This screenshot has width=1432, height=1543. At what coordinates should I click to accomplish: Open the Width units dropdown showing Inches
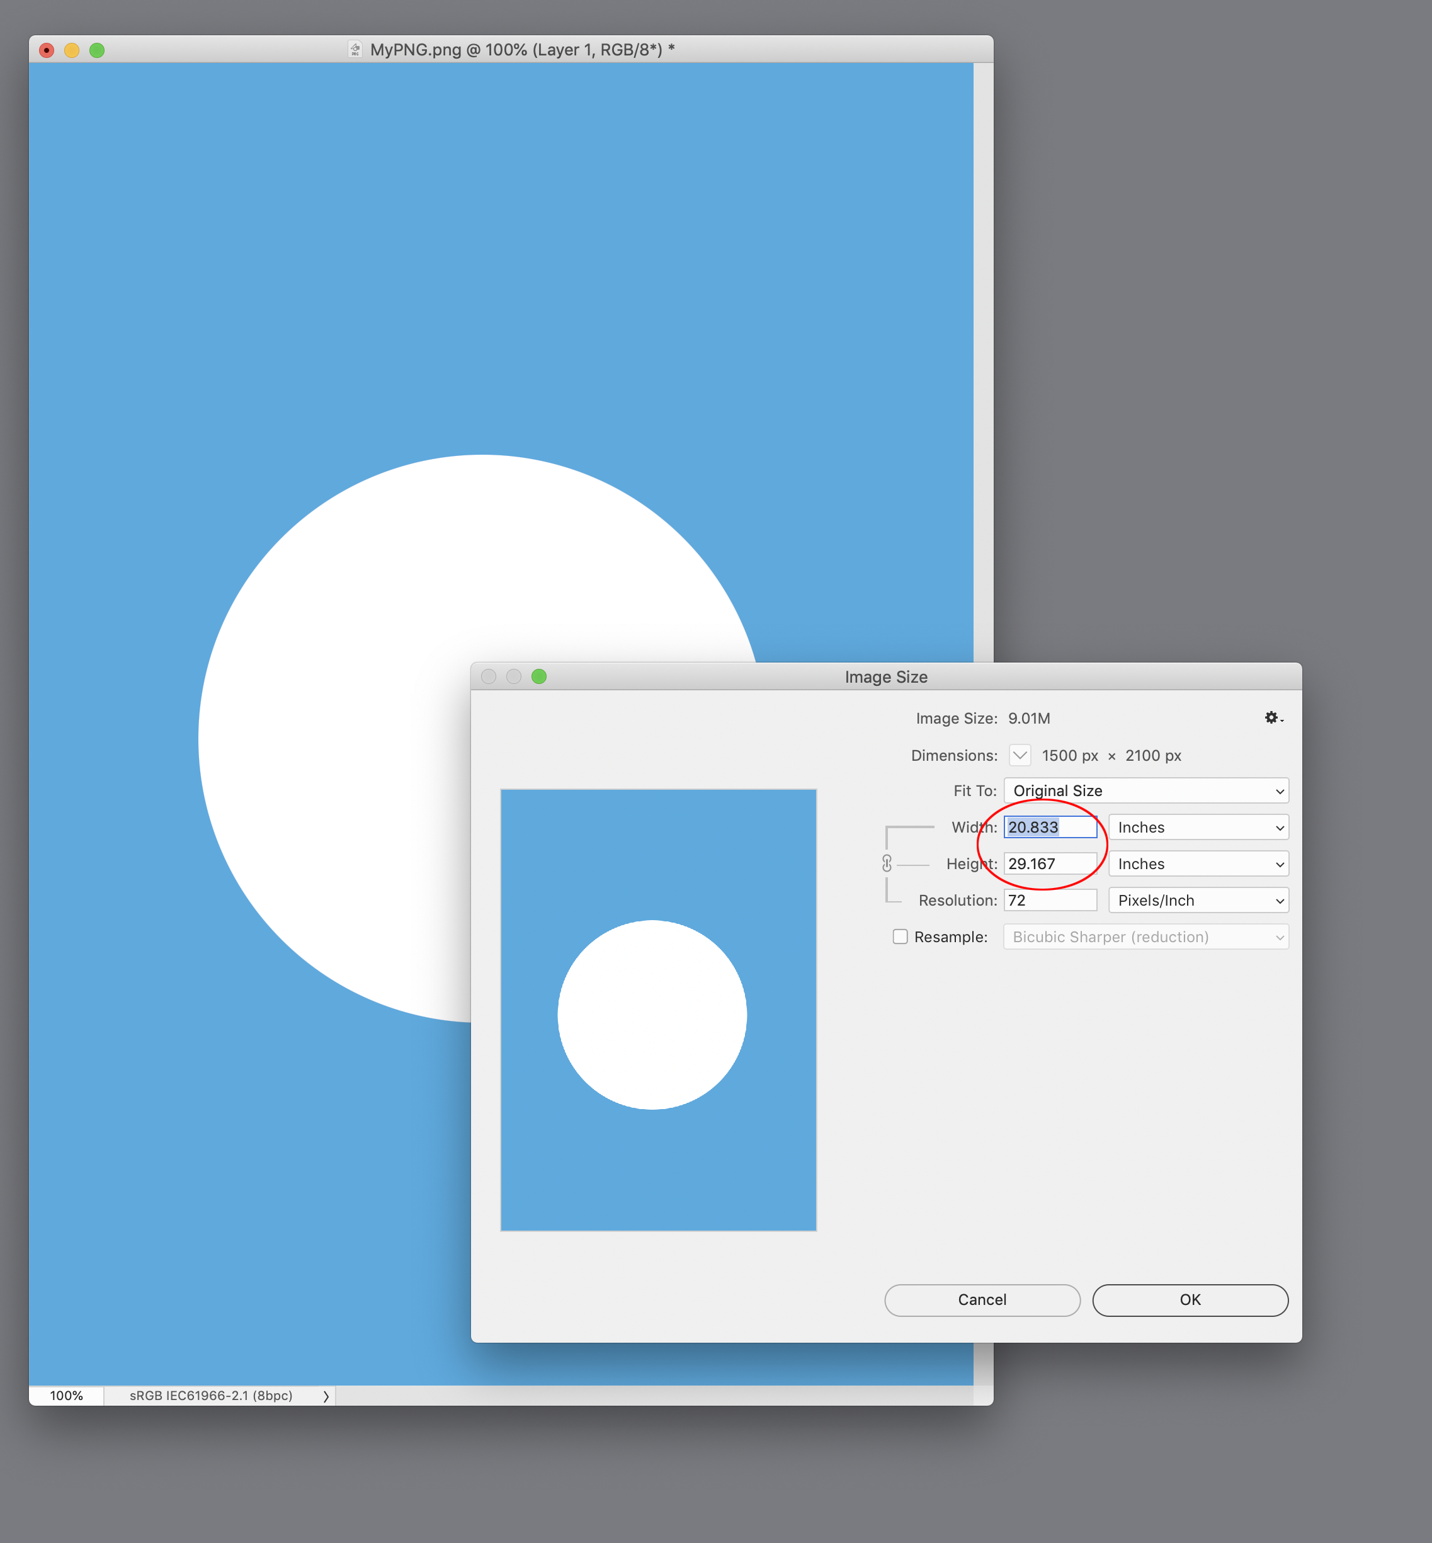pyautogui.click(x=1198, y=827)
